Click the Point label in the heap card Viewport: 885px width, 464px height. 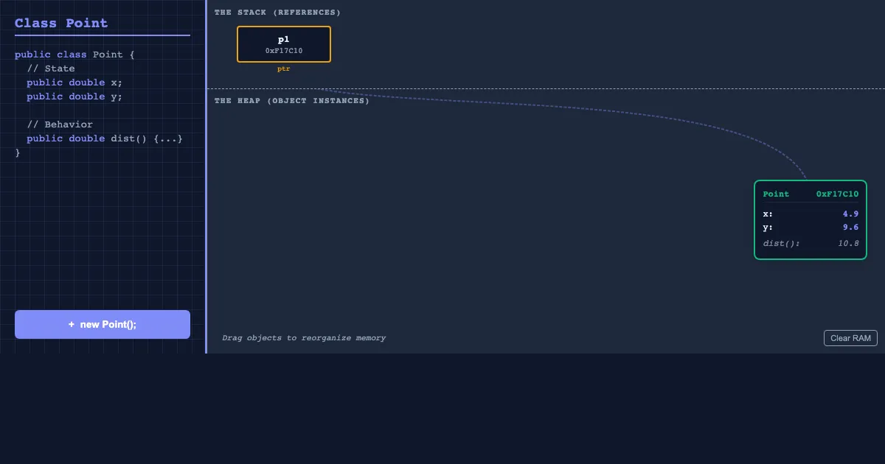(776, 194)
